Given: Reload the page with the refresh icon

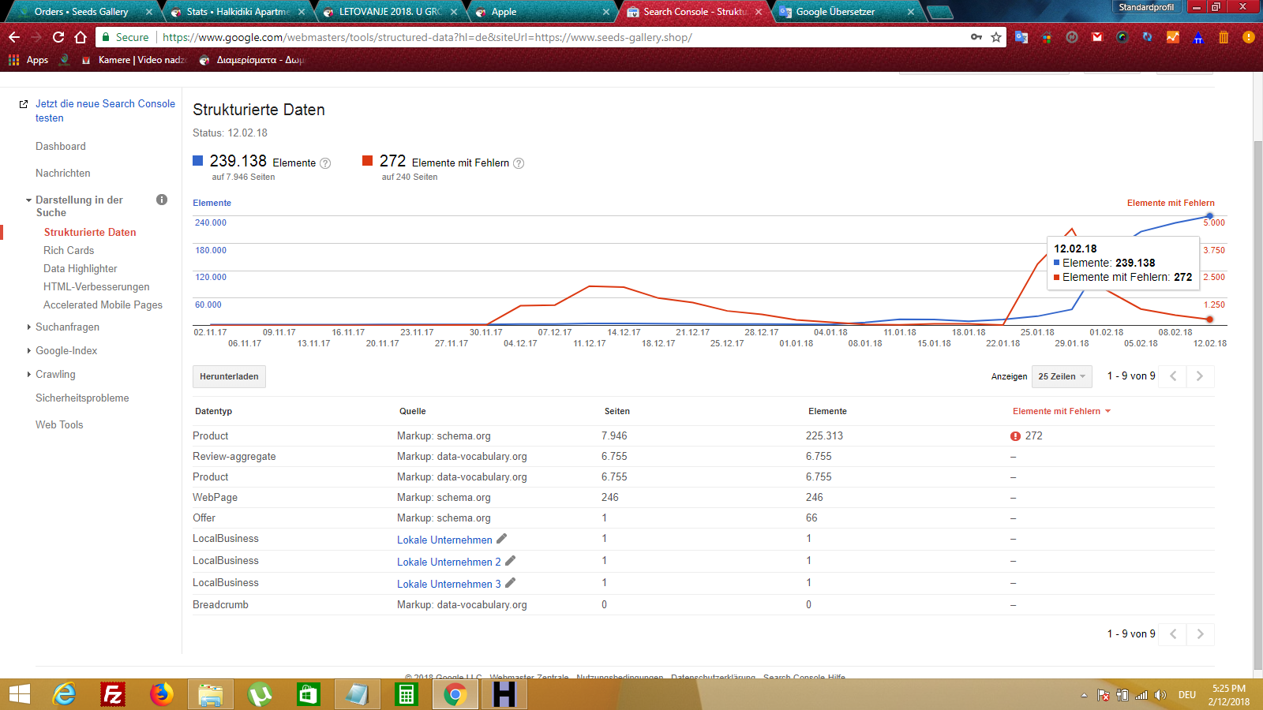Looking at the screenshot, I should tap(58, 37).
